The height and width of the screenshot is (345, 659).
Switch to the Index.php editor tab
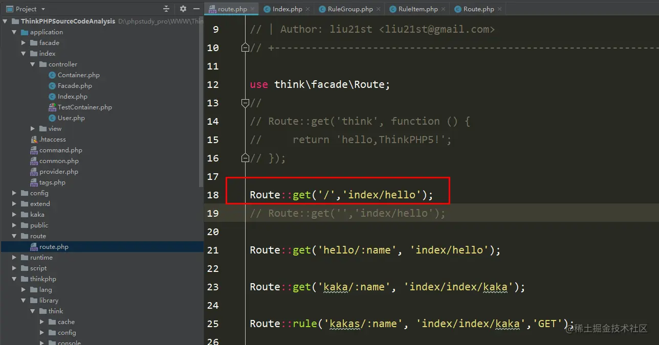(287, 9)
